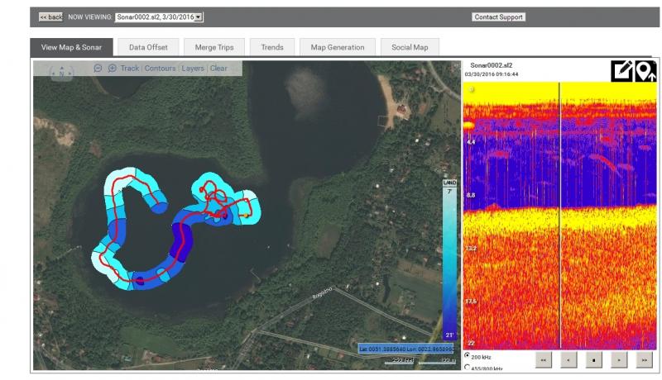Viewport: 662px width, 380px height.
Task: Select the 200 kHz frequency option
Action: (468, 355)
